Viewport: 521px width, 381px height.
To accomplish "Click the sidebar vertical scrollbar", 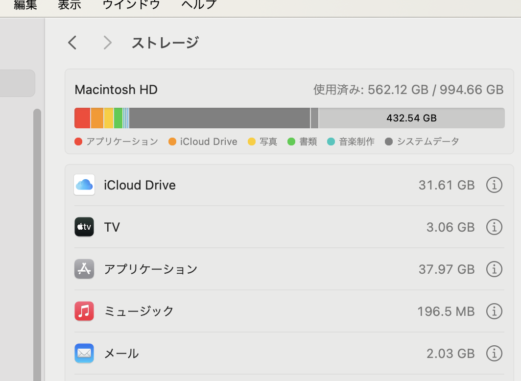I will pyautogui.click(x=37, y=245).
